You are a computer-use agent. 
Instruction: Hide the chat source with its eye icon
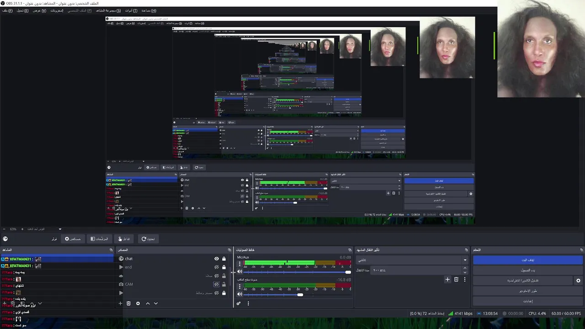pos(217,259)
